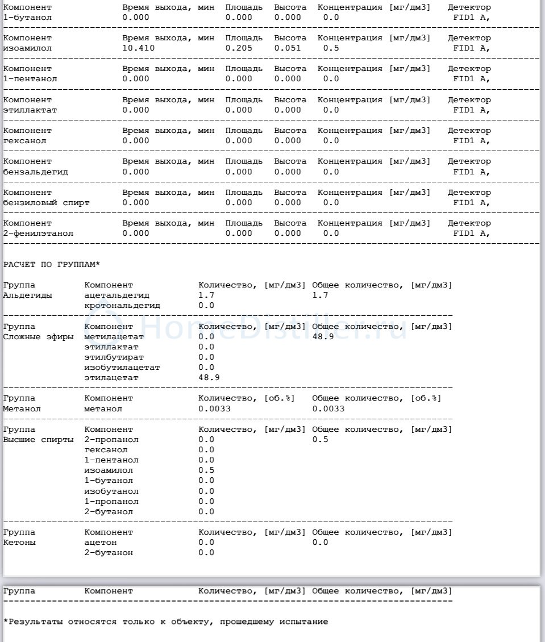Click the этилбутират component
545x642 pixels.
tap(114, 357)
